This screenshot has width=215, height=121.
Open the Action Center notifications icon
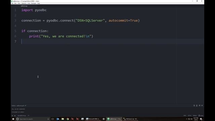pyautogui.click(x=201, y=119)
